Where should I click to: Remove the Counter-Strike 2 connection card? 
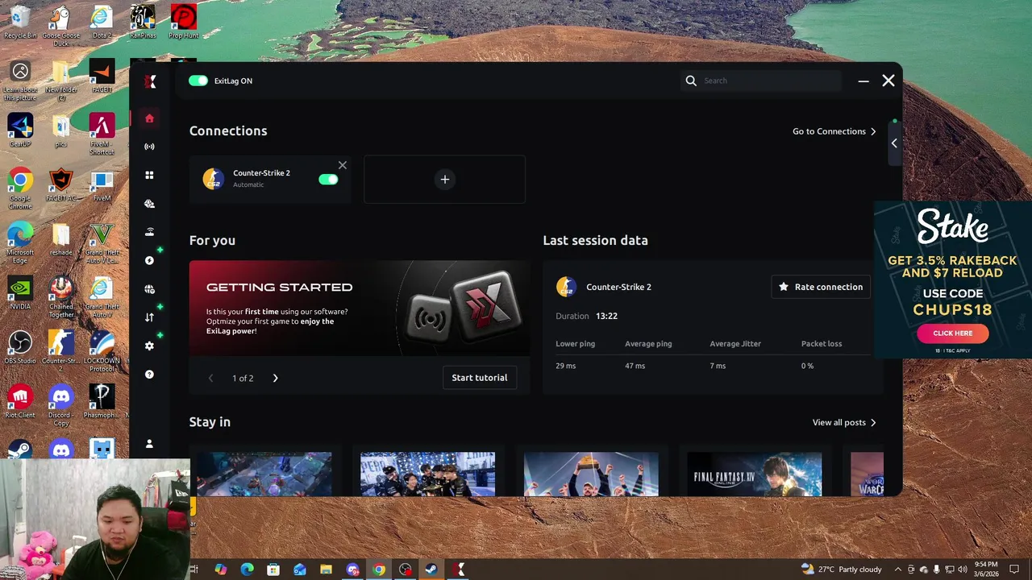[343, 165]
